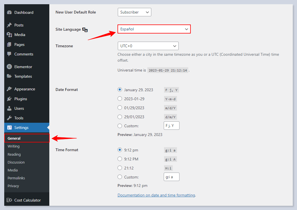Click the Dashboard gauge icon

(9, 12)
